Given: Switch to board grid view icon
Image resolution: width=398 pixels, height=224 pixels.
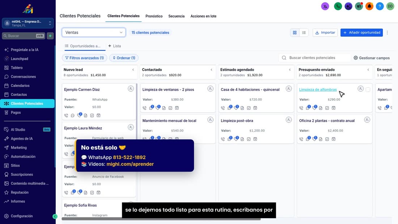Looking at the screenshot, I should click(295, 33).
